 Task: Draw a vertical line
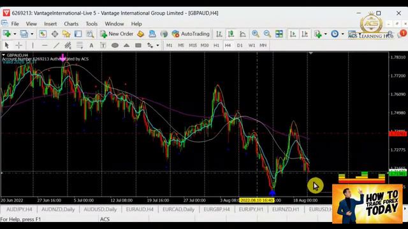33,45
